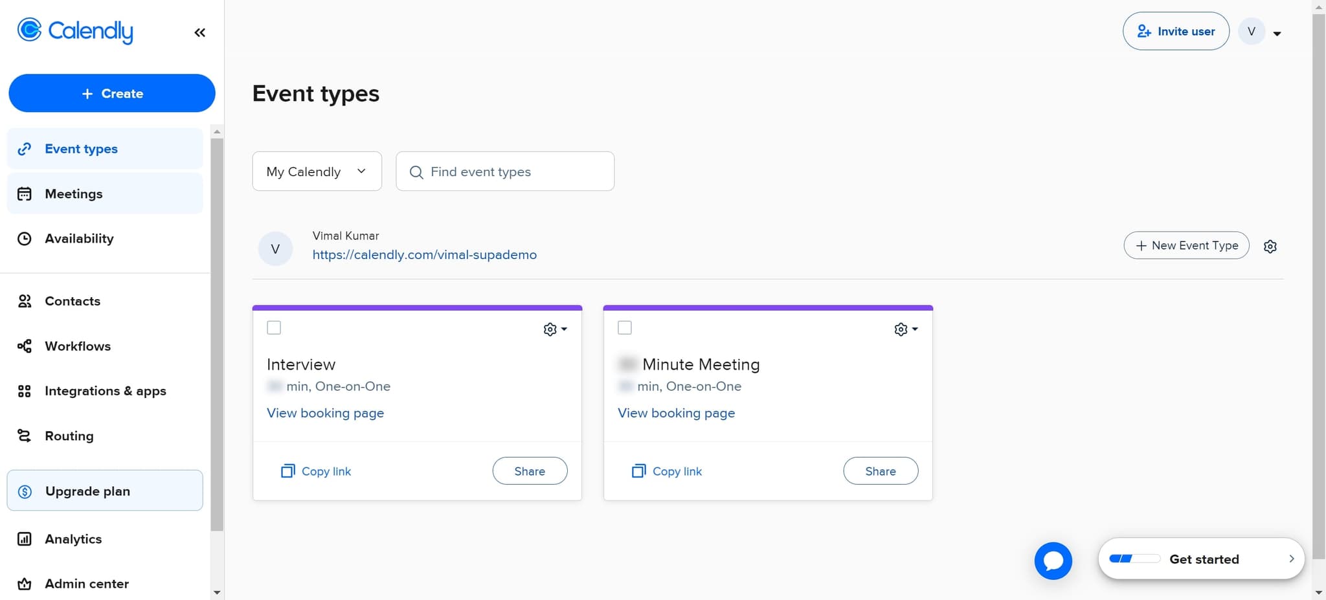Open Integrations & apps via its grid icon

pyautogui.click(x=25, y=391)
